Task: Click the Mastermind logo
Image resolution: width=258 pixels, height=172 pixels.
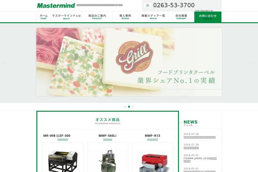Action: tap(56, 6)
